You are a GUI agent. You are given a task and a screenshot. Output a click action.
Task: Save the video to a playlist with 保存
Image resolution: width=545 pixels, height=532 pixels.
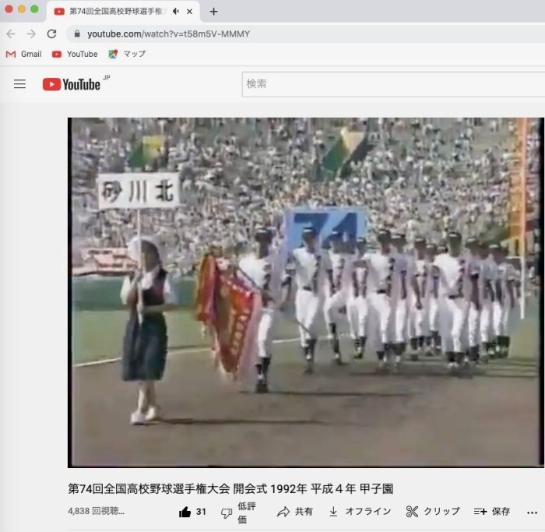tap(491, 512)
